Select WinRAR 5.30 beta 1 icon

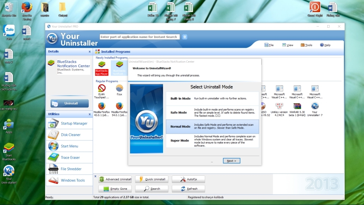[297, 109]
